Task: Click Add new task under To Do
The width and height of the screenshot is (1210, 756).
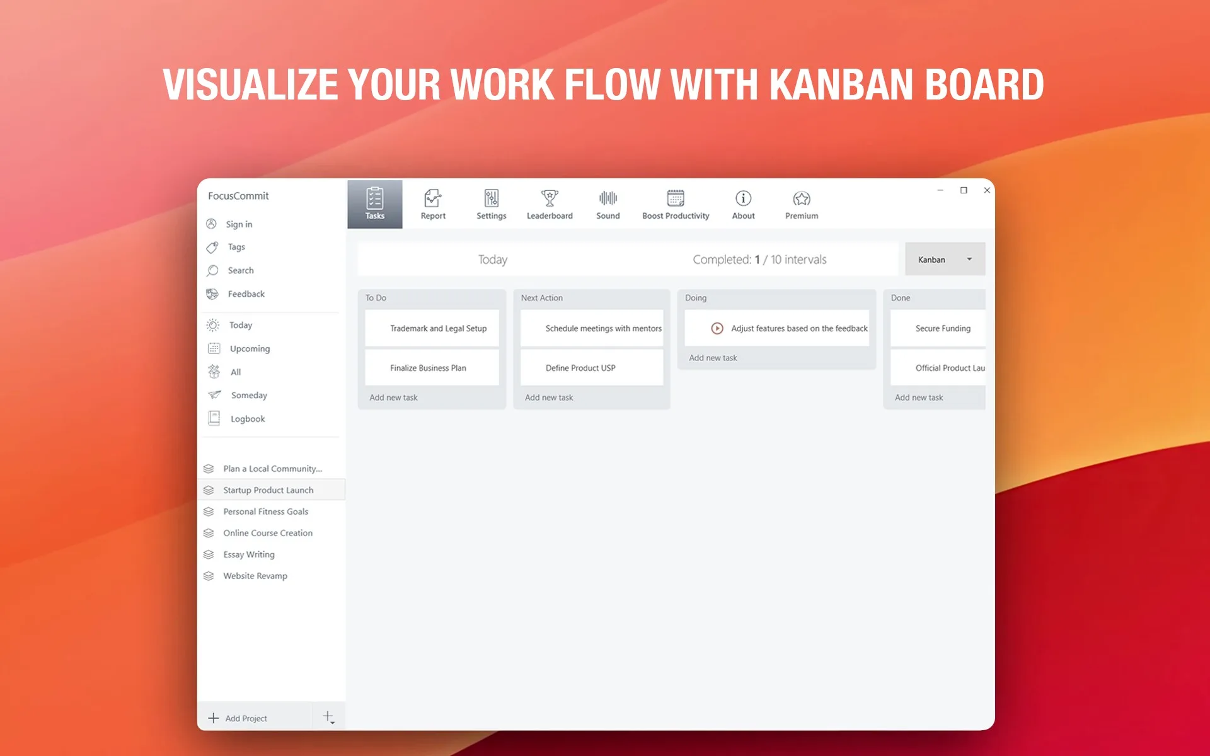Action: 393,398
